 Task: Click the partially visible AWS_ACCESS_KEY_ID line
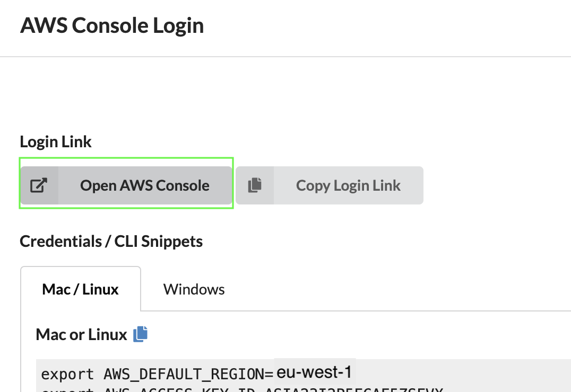tap(242, 390)
